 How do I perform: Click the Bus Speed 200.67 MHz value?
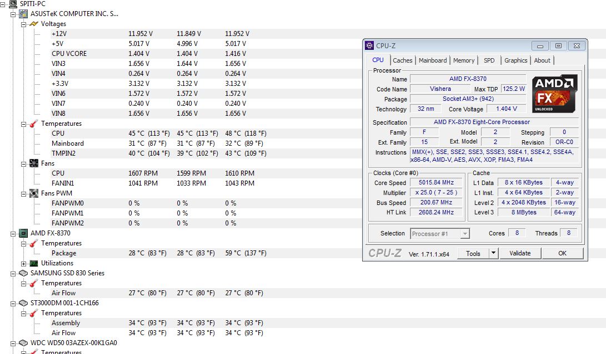(x=436, y=202)
